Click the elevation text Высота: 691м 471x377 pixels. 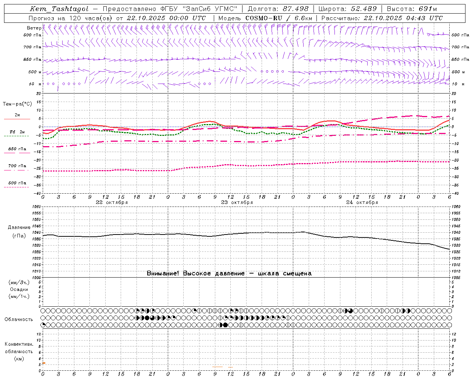click(412, 9)
